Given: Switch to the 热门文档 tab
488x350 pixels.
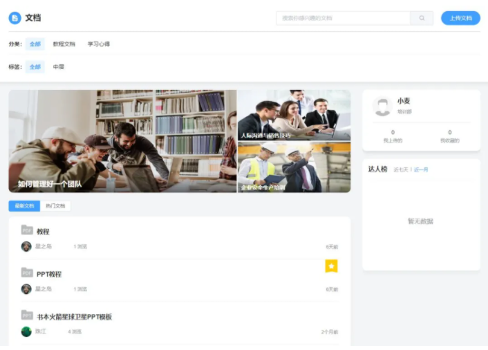Looking at the screenshot, I should pos(55,206).
